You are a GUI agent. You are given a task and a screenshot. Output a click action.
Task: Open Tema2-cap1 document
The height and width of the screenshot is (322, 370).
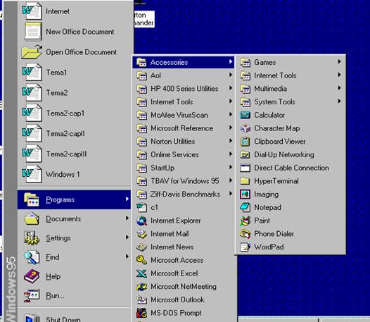click(74, 113)
